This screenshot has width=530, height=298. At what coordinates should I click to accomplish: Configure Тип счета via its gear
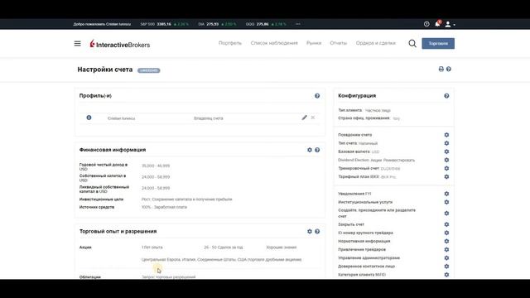[x=446, y=143]
